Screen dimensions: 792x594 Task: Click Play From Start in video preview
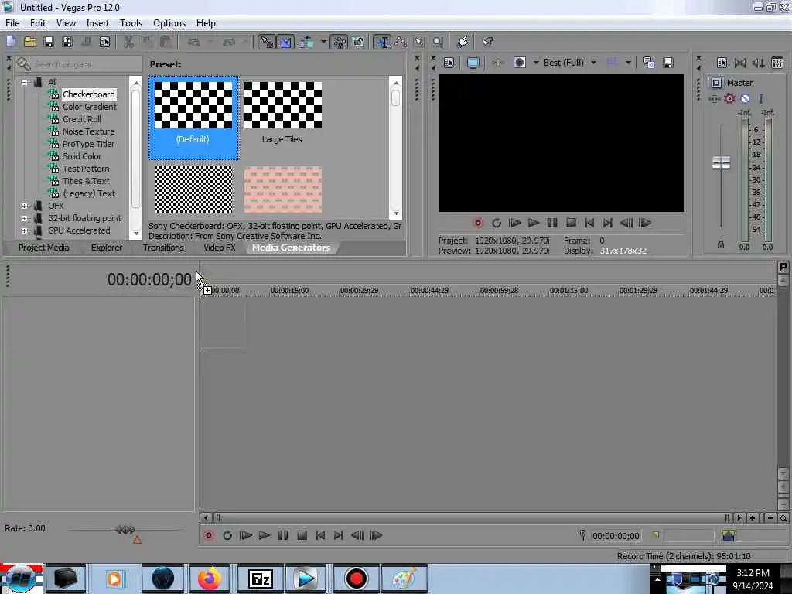click(x=514, y=223)
